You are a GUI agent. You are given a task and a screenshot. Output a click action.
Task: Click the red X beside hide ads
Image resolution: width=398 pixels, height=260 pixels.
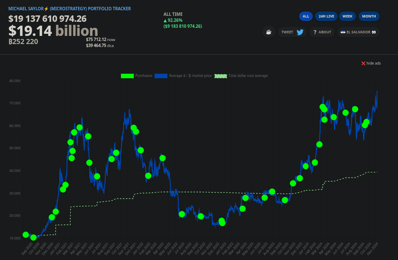coord(363,63)
